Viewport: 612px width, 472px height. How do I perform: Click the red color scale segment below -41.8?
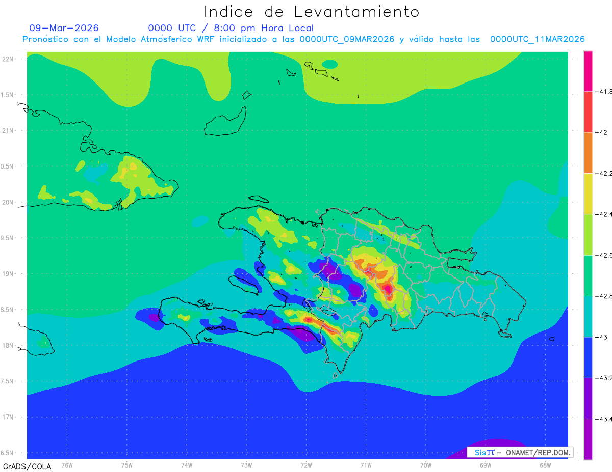pos(588,112)
